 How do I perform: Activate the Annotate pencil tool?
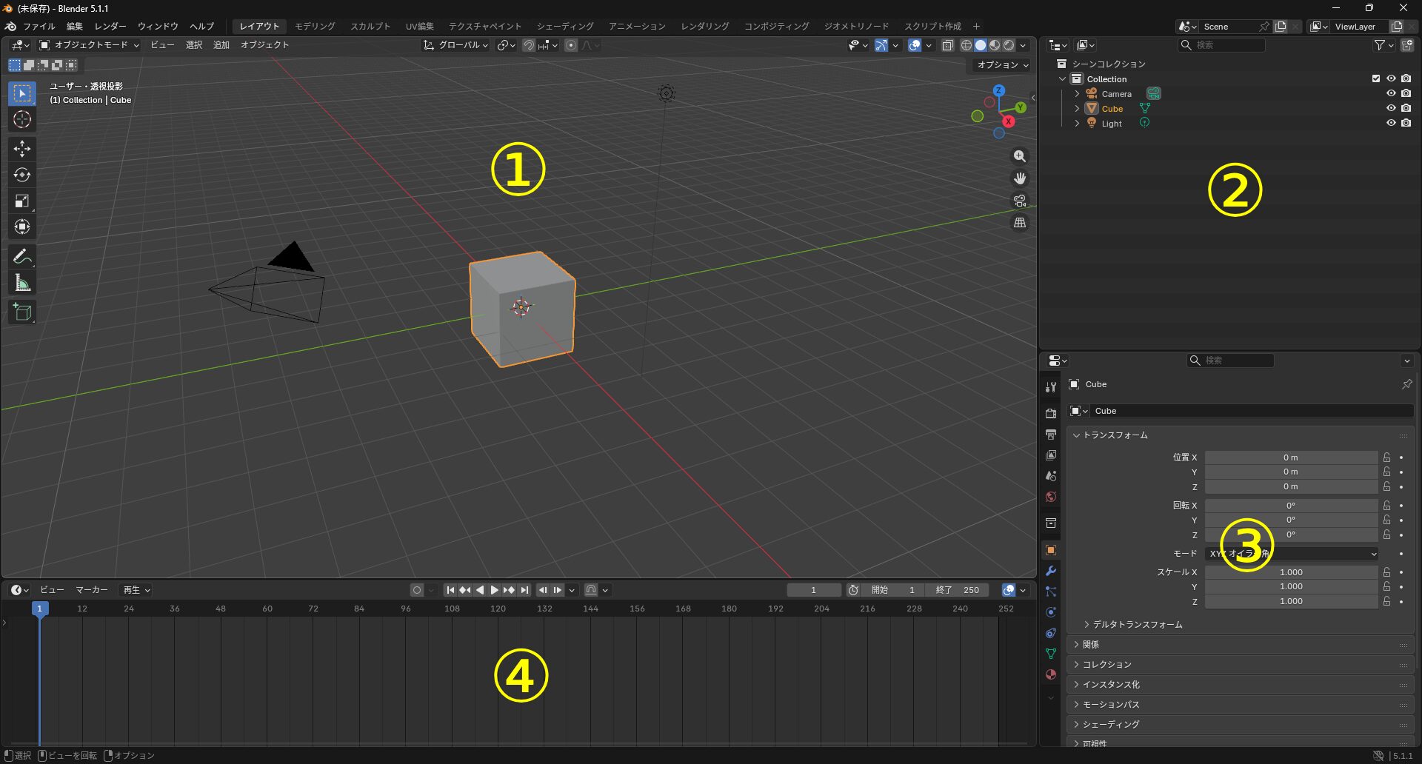pos(22,257)
